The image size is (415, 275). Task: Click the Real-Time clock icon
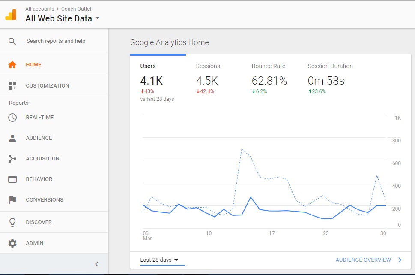pos(12,118)
